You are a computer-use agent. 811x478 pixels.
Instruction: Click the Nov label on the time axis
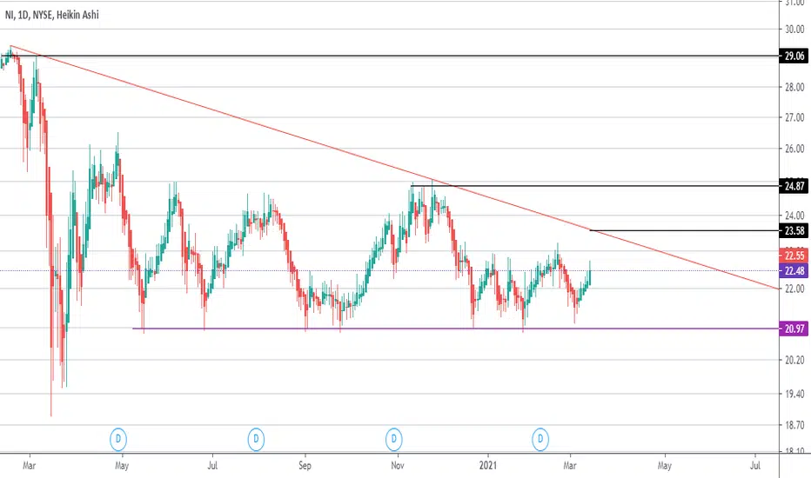pos(397,466)
